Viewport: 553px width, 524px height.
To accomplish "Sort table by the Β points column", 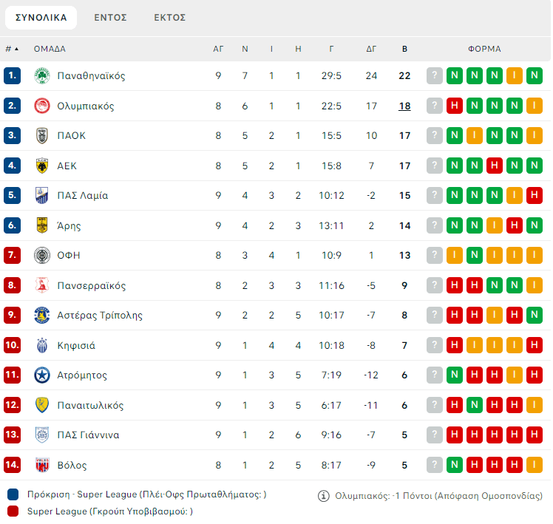I will (x=404, y=49).
